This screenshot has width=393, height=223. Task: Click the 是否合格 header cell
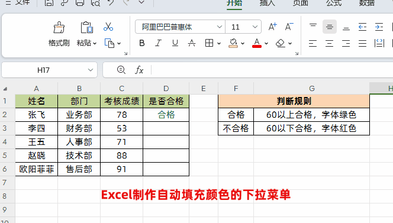[x=166, y=101]
